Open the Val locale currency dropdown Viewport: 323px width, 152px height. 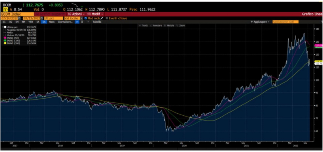tap(73, 18)
